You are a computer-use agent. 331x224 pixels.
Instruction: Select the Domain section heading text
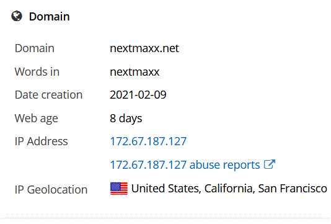coord(49,17)
